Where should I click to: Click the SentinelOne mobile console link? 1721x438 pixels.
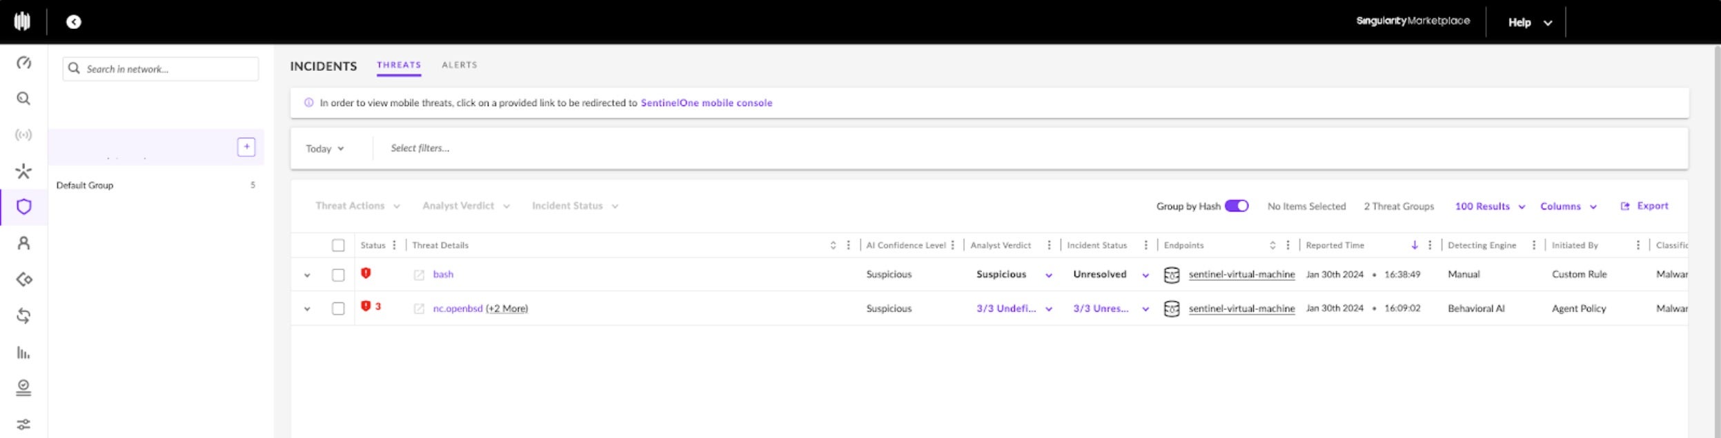tap(706, 103)
